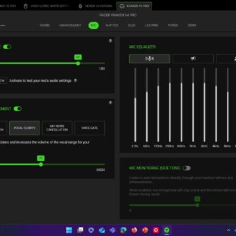
Task: Turn off the mic enhancement toggle
Action: (x=18, y=109)
